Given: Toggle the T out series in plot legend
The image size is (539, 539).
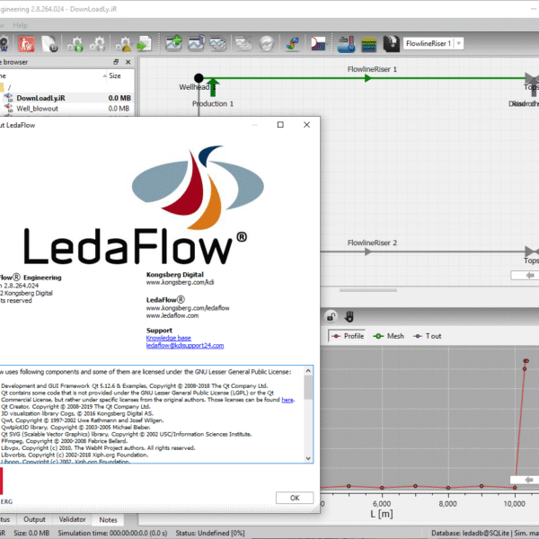Looking at the screenshot, I should click(428, 336).
